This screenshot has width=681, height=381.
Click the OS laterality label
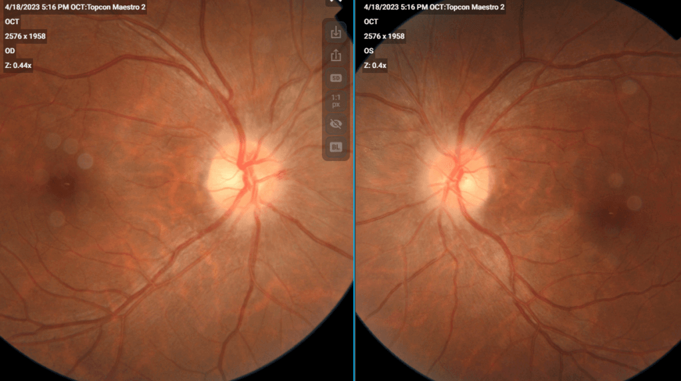pos(369,51)
